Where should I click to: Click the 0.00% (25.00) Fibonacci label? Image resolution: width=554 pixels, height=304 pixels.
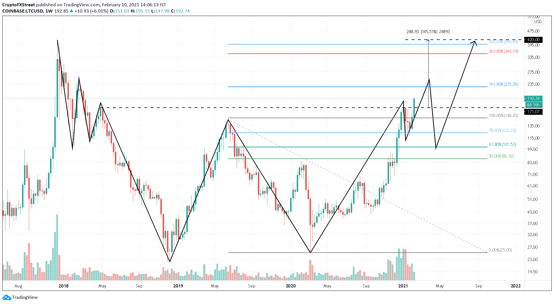click(500, 250)
